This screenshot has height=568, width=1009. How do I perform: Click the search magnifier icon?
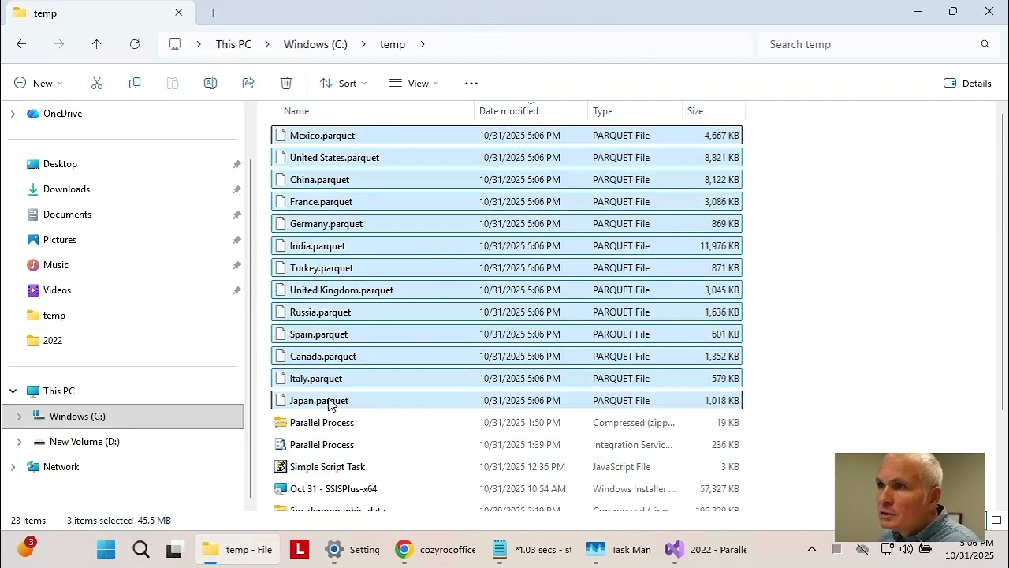tap(985, 44)
